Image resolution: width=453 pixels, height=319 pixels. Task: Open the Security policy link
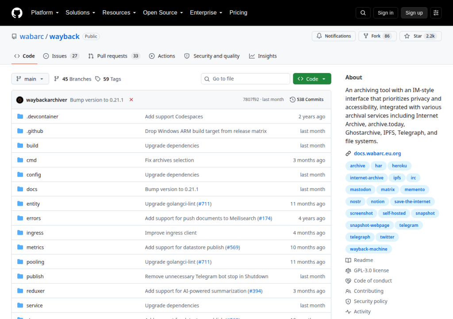[370, 301]
